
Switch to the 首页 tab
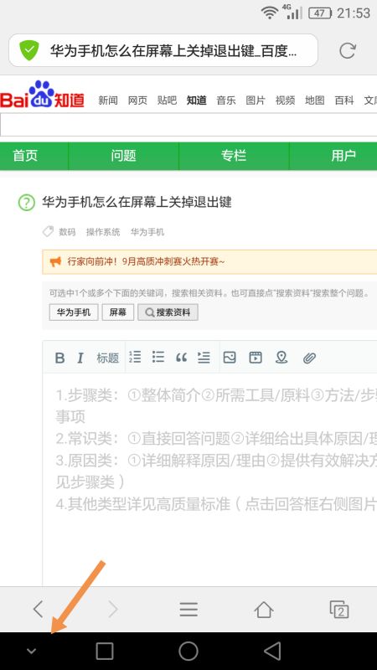click(x=34, y=156)
